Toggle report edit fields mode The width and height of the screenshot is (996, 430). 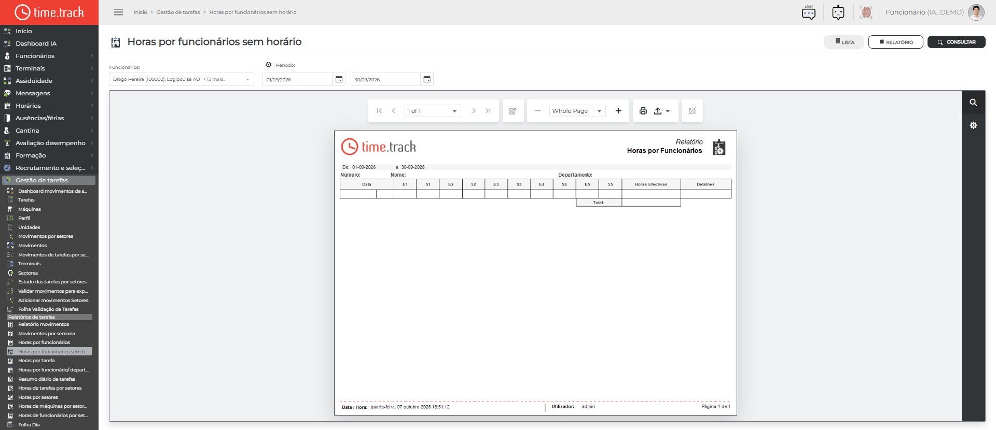(x=513, y=111)
